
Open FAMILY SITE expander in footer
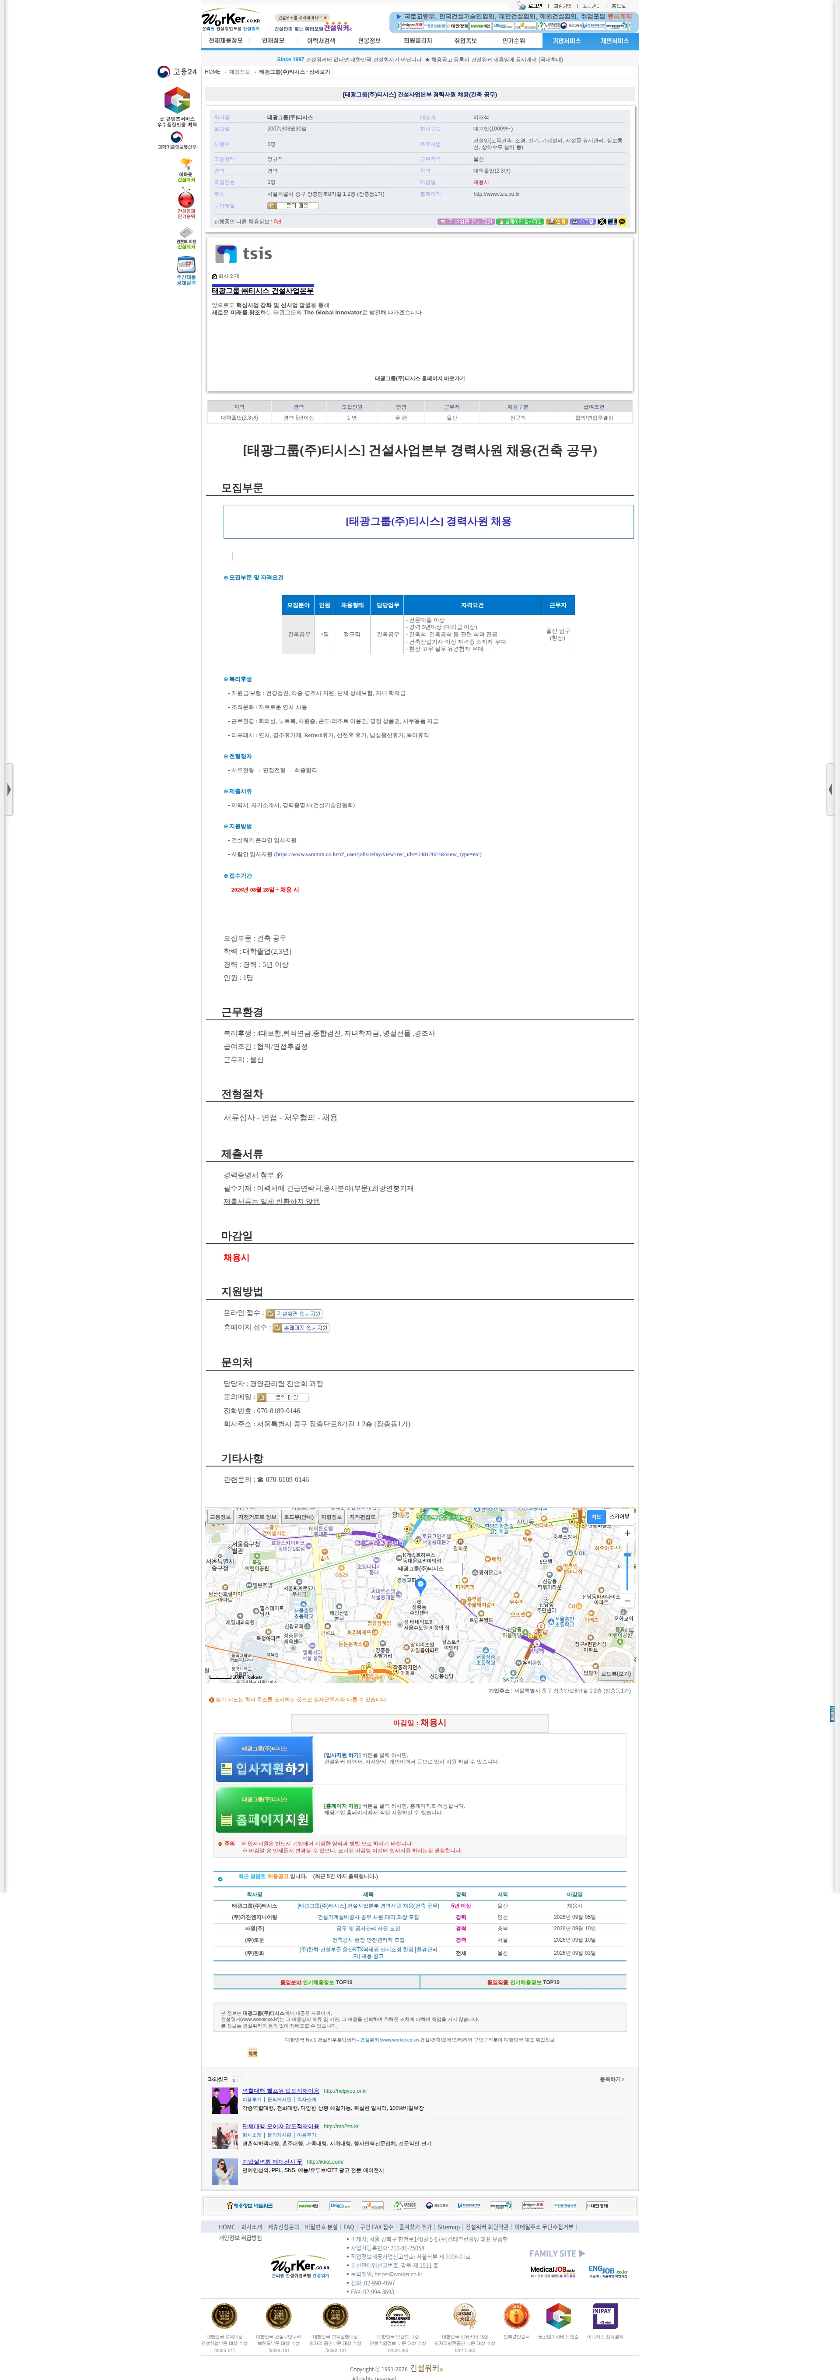click(556, 2253)
